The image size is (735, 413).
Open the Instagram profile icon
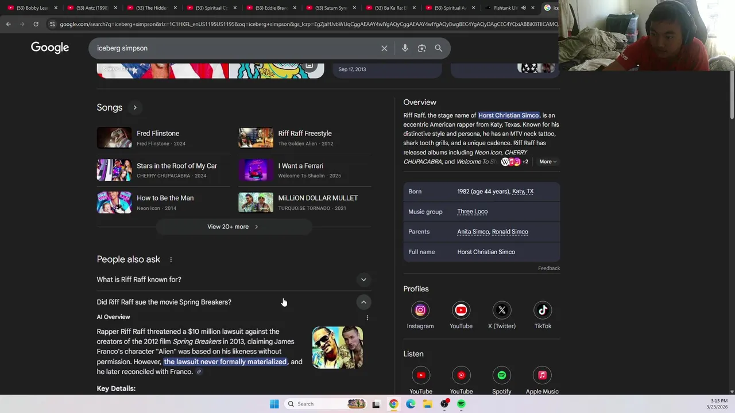pyautogui.click(x=420, y=310)
